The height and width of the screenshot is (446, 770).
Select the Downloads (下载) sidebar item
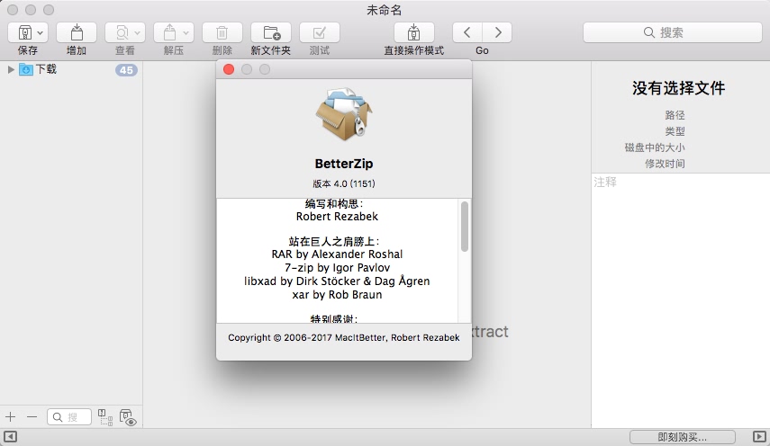point(46,69)
